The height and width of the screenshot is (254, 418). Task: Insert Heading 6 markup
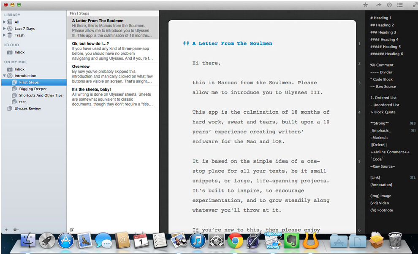[x=386, y=54]
